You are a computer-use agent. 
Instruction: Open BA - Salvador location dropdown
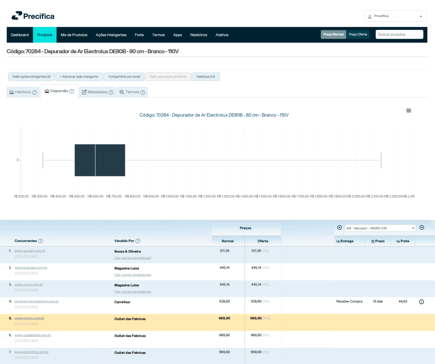click(x=380, y=228)
